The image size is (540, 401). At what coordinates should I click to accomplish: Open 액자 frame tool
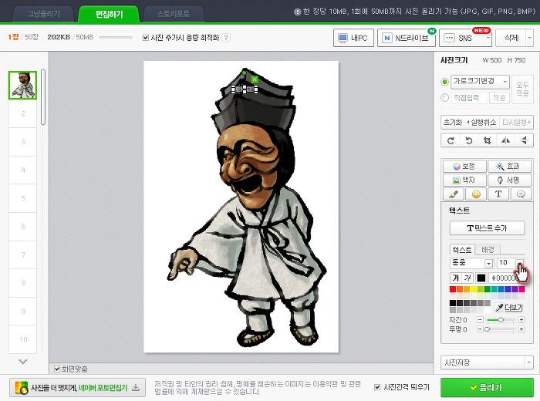pyautogui.click(x=464, y=180)
